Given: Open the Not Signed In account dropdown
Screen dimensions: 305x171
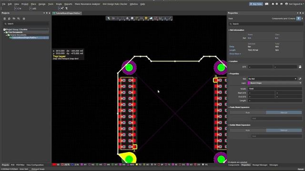Looking at the screenshot, I should [294, 4].
